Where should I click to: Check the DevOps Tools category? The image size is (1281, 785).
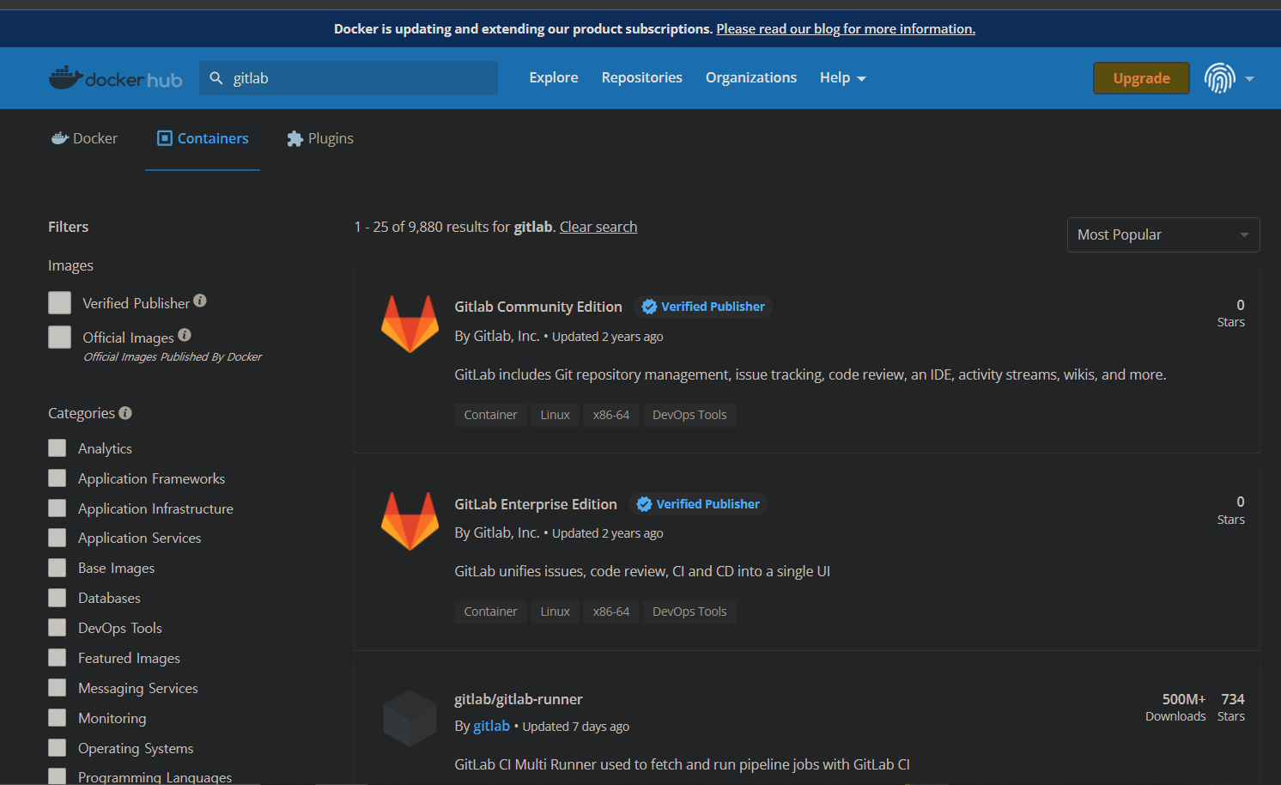(58, 627)
